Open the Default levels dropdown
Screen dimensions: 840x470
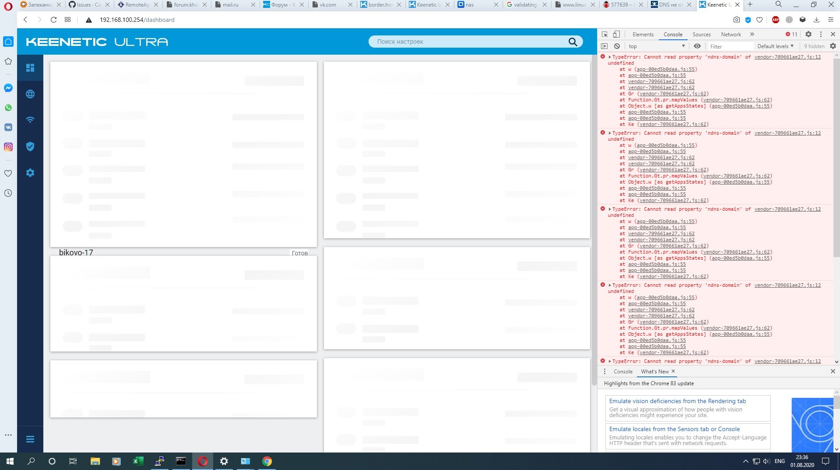click(775, 46)
